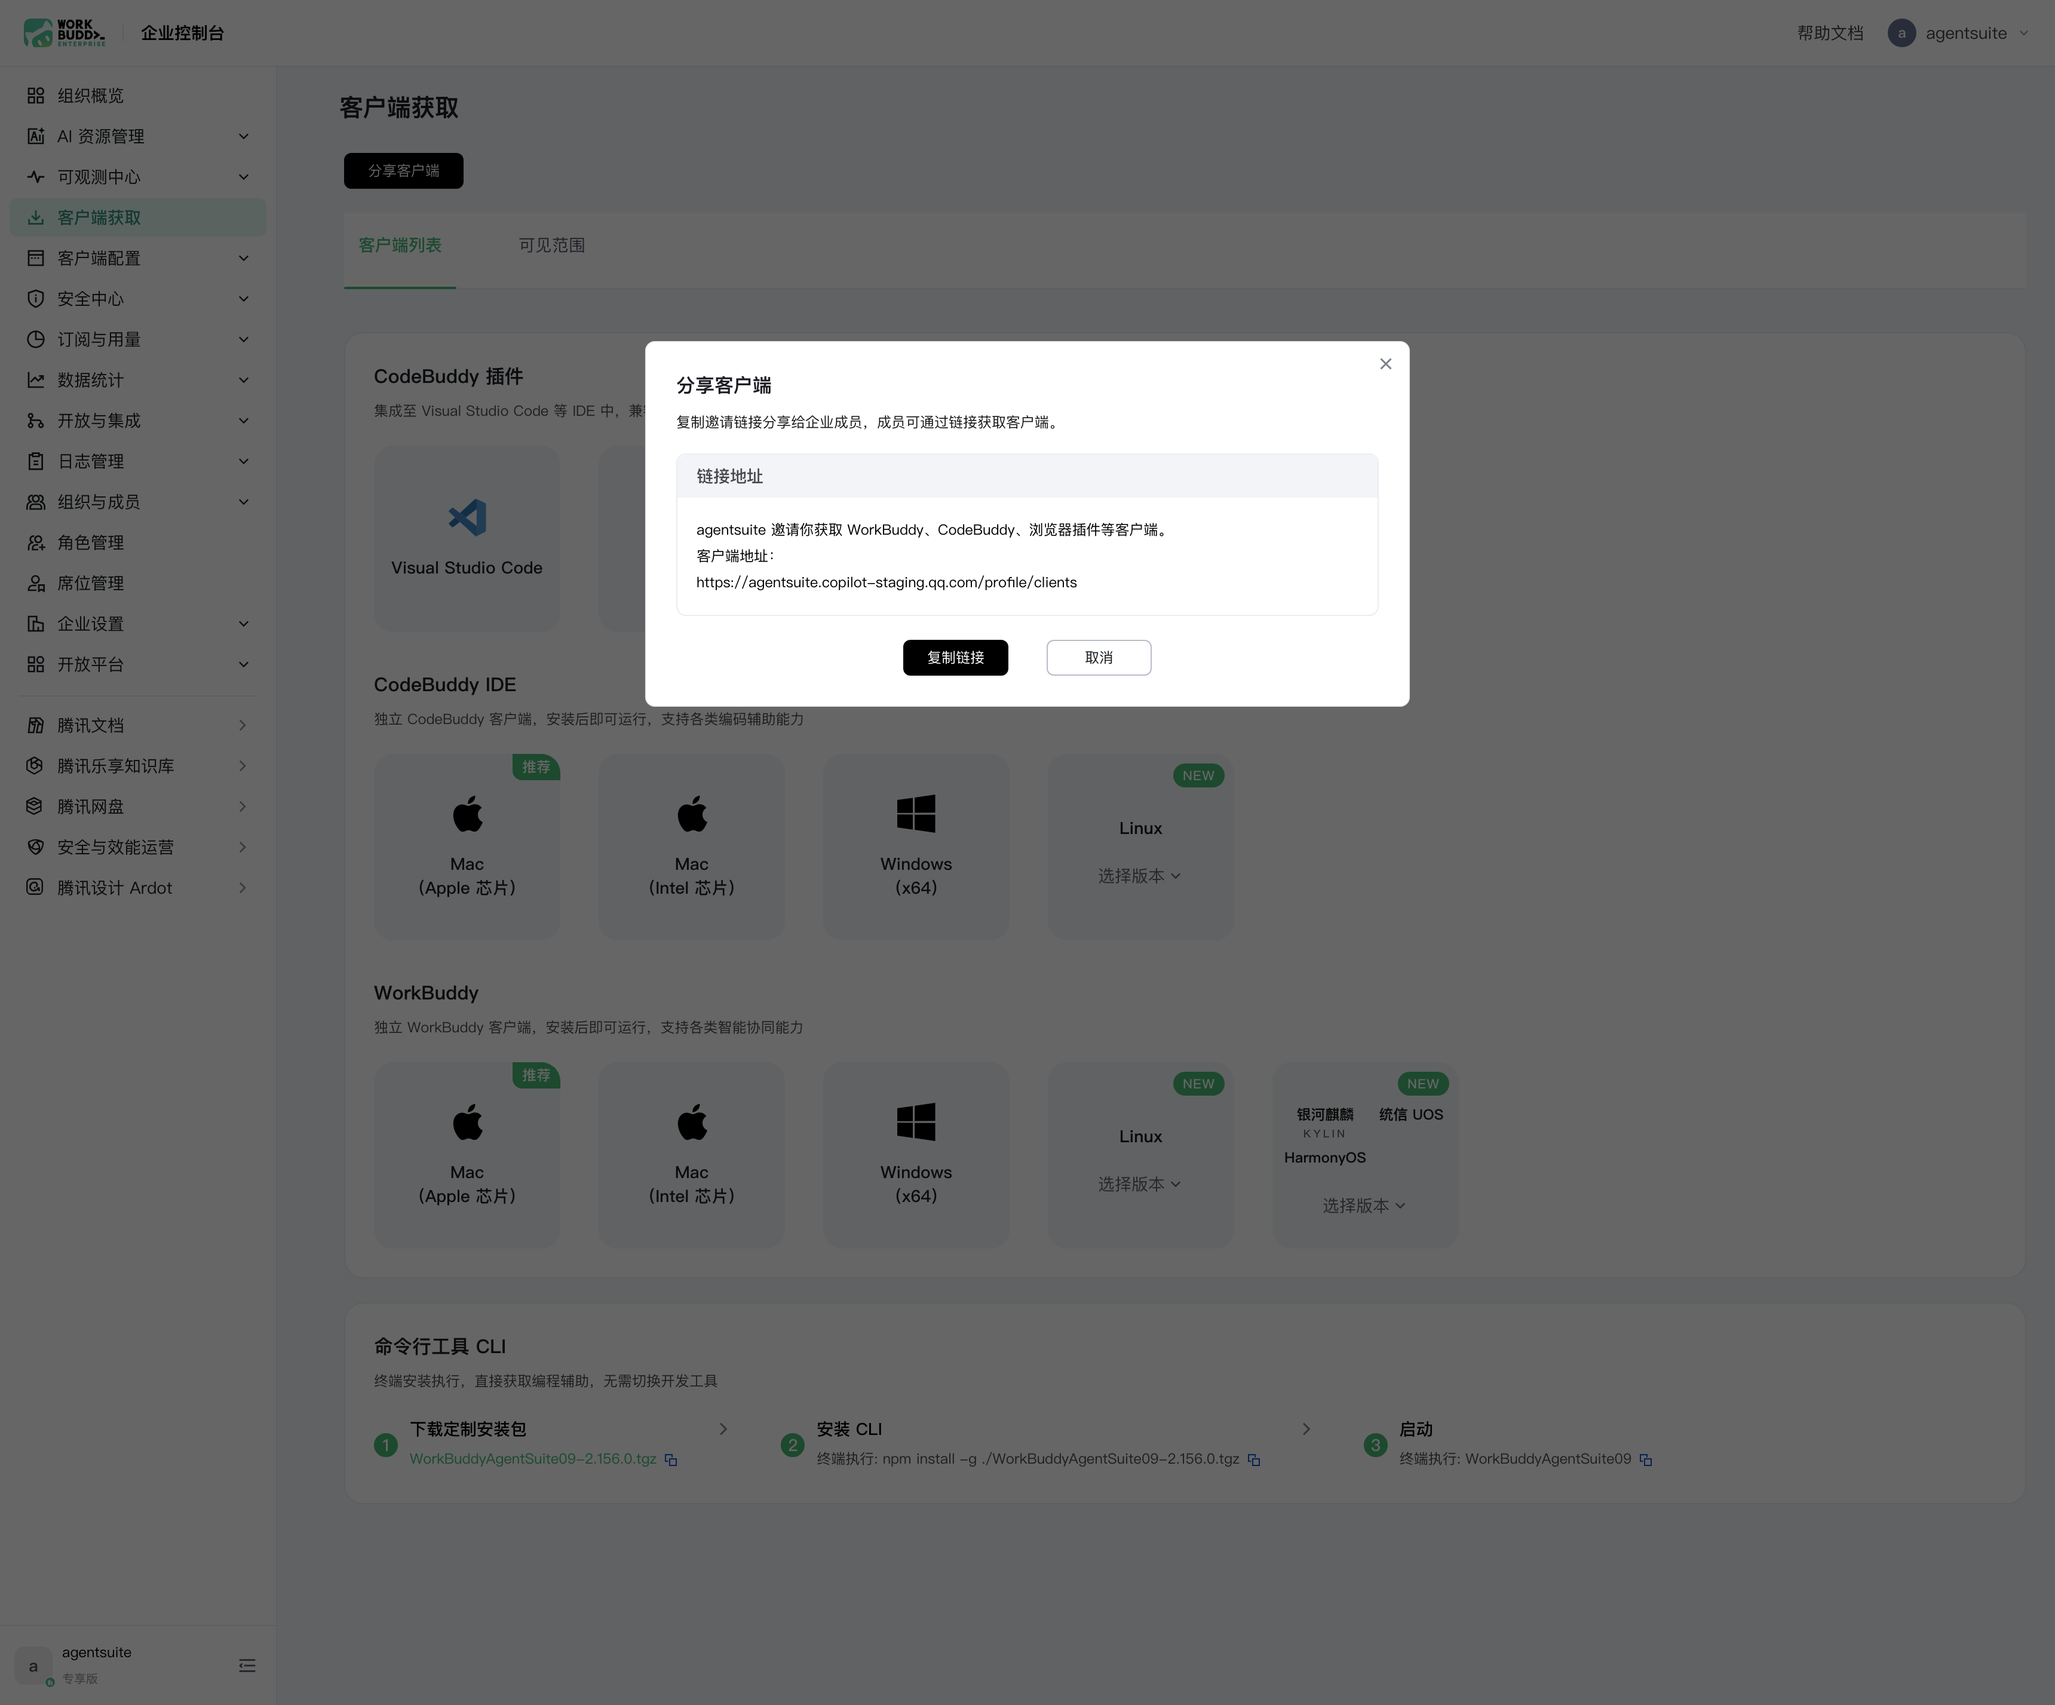Image resolution: width=2055 pixels, height=1705 pixels.
Task: Click the WorkBuddy Enterprise logo
Action: [65, 32]
